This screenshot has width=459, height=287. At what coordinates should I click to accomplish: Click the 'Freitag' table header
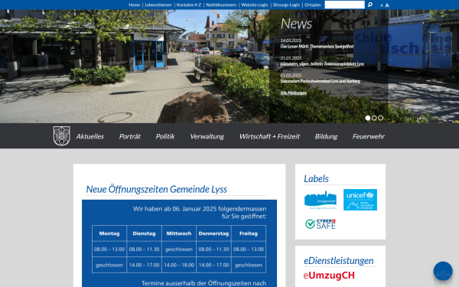pyautogui.click(x=249, y=233)
